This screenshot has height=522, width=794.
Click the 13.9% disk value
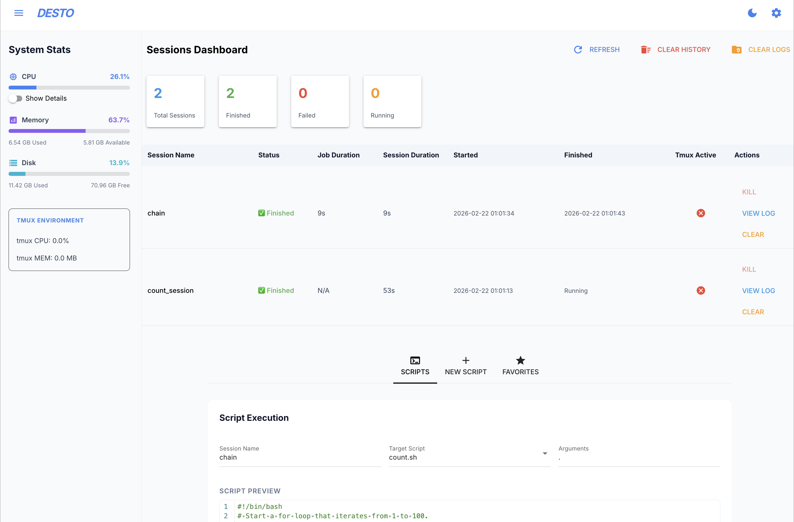(119, 163)
